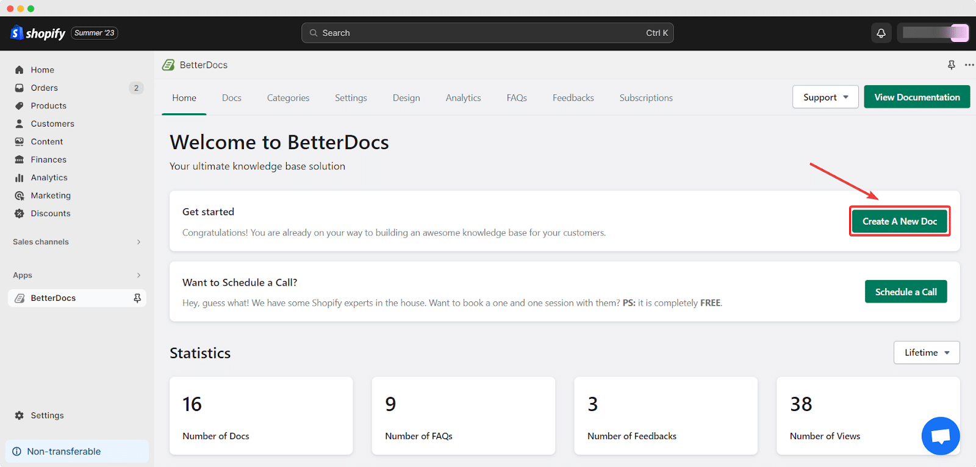976x467 pixels.
Task: Click the Ctrl K shortcut hint
Action: 657,33
